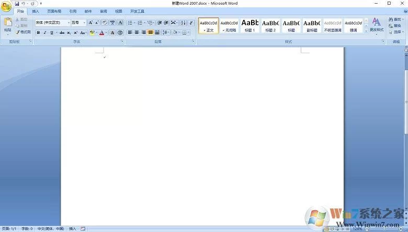
Task: Increase paragraph indent
Action: [166, 23]
